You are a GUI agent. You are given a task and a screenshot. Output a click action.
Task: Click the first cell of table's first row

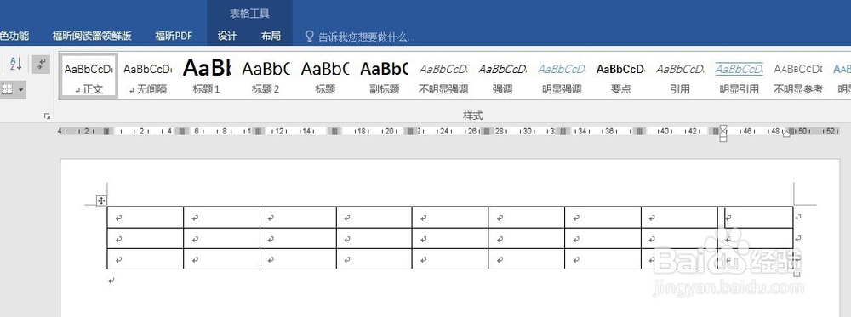[146, 218]
